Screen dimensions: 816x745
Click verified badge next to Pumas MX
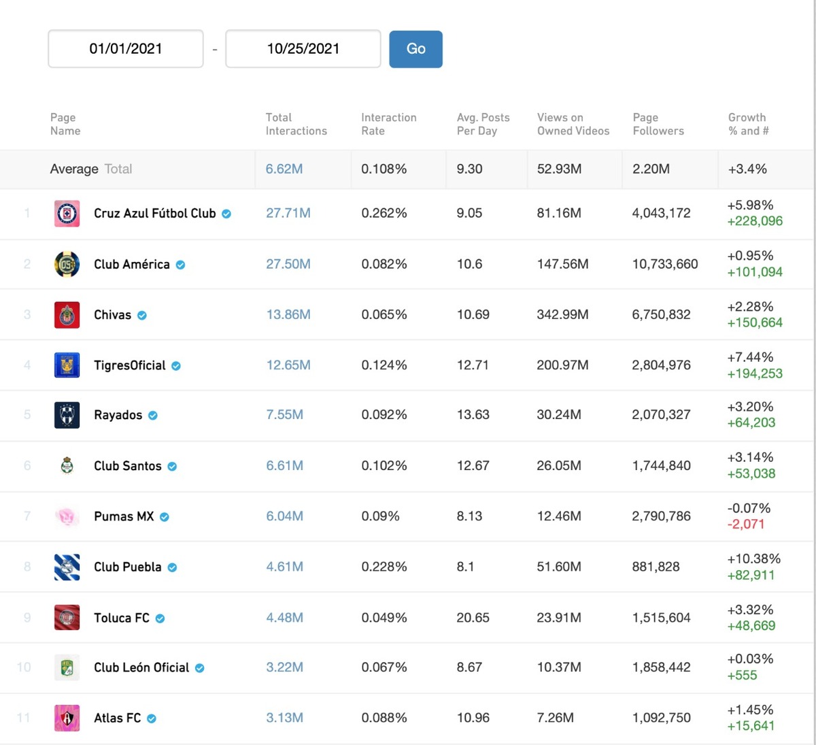click(165, 517)
